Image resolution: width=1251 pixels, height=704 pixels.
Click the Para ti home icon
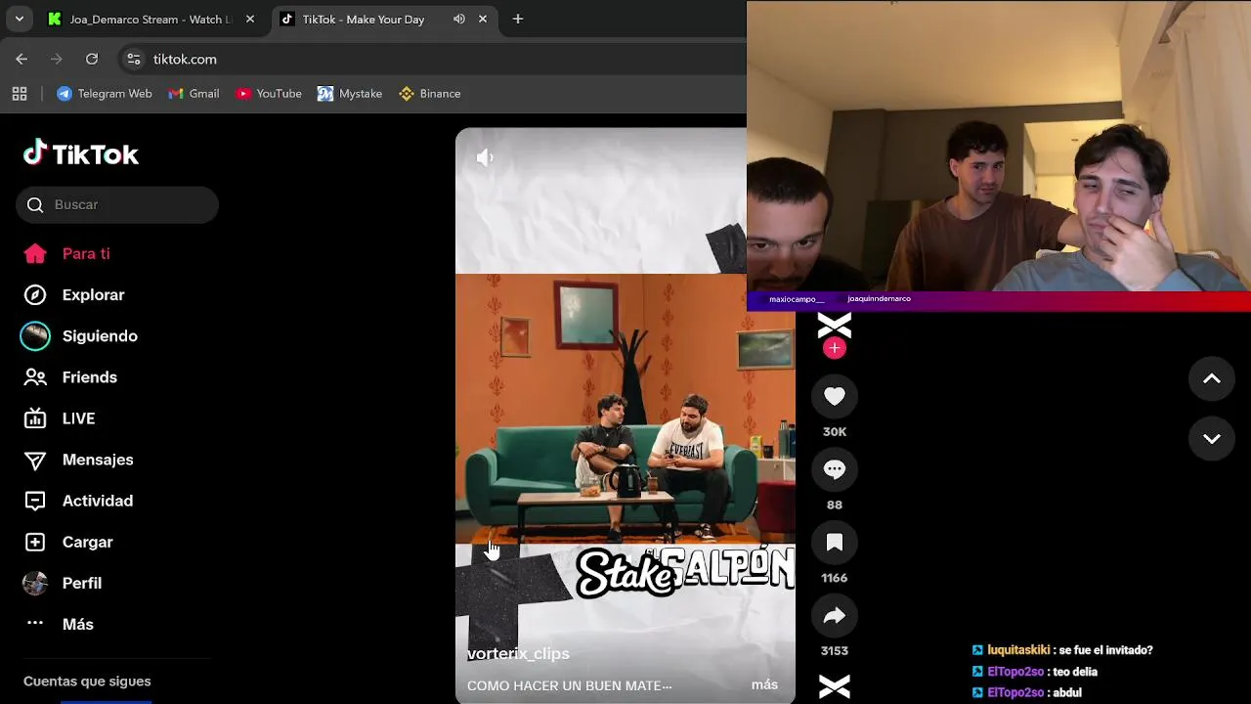point(35,253)
